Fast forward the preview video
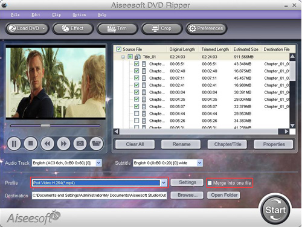The image size is (302, 227). pyautogui.click(x=63, y=144)
